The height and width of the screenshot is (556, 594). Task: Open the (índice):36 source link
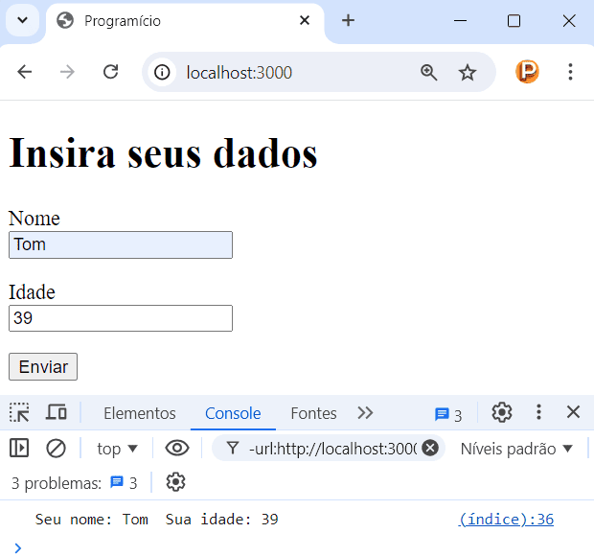click(x=506, y=520)
